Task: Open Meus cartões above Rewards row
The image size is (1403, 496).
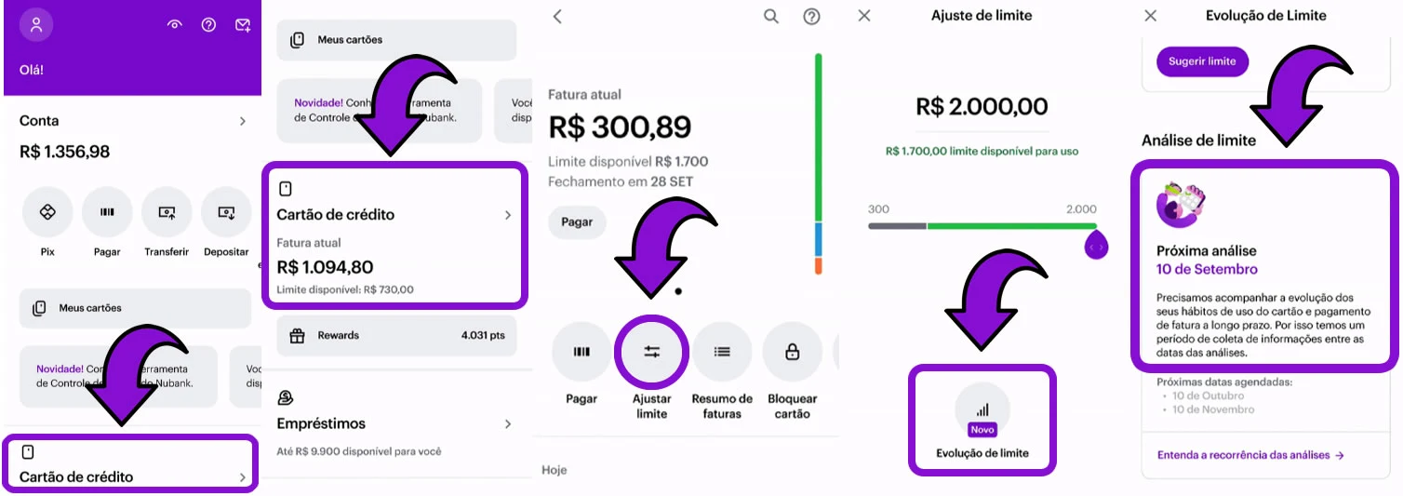Action: pyautogui.click(x=396, y=40)
